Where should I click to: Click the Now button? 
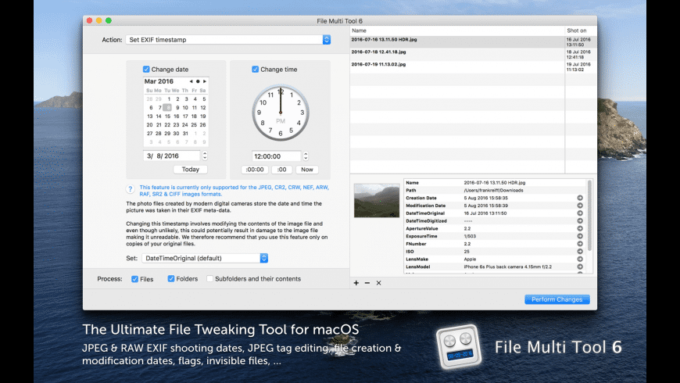coord(307,170)
